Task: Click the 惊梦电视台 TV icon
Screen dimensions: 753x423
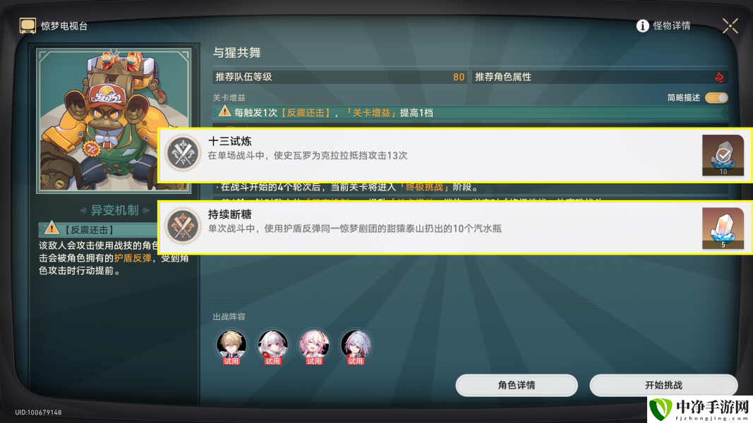Action: (x=28, y=26)
